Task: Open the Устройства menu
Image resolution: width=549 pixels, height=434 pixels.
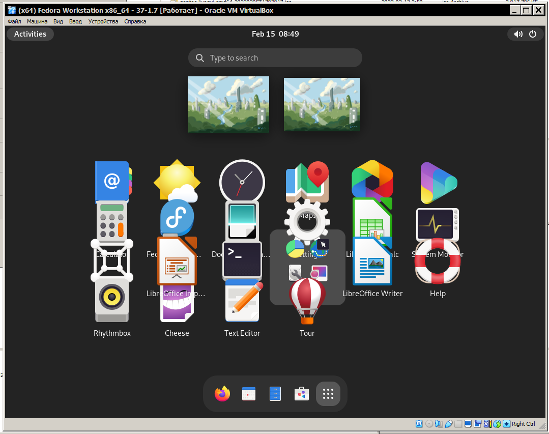Action: [103, 21]
